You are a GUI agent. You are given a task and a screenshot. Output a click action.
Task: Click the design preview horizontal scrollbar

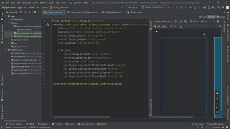click(173, 117)
